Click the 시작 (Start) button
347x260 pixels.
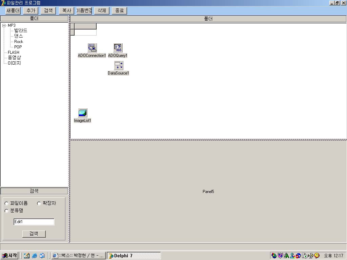click(x=9, y=256)
